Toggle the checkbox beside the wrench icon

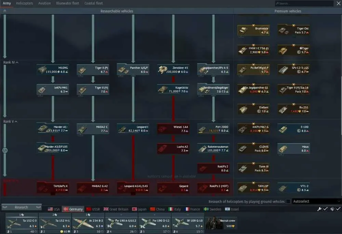tap(325, 209)
